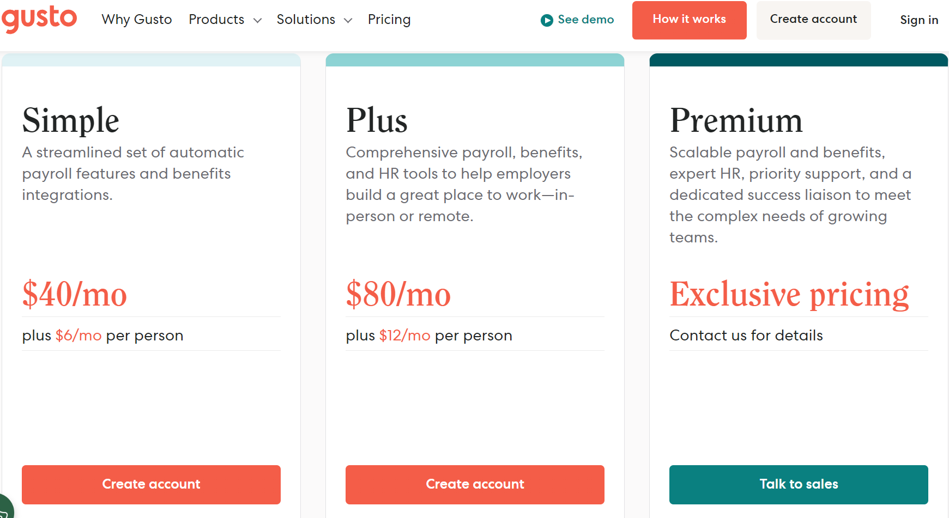Go to Pricing in the navigation bar
Screen dimensions: 949x518
point(389,20)
